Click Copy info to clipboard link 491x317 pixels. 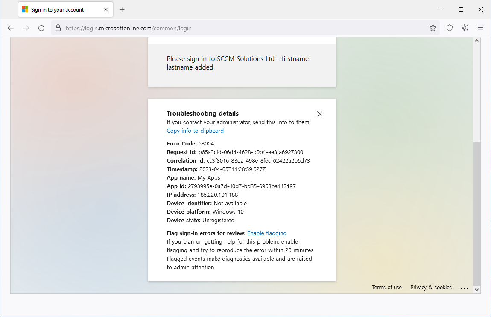[195, 131]
